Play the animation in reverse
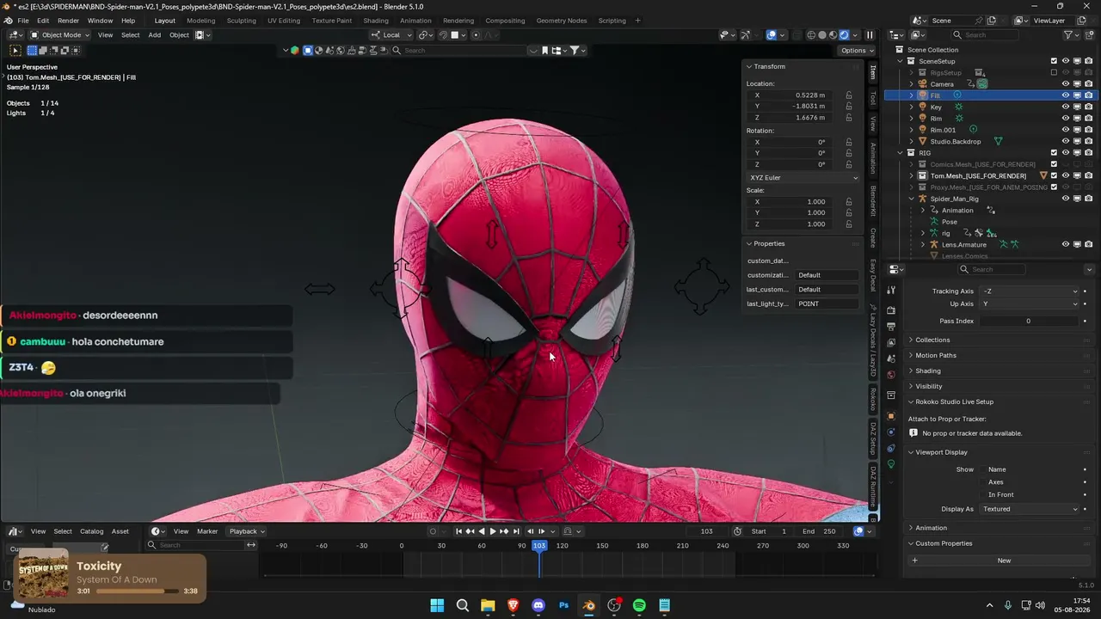The height and width of the screenshot is (619, 1101). coord(482,531)
